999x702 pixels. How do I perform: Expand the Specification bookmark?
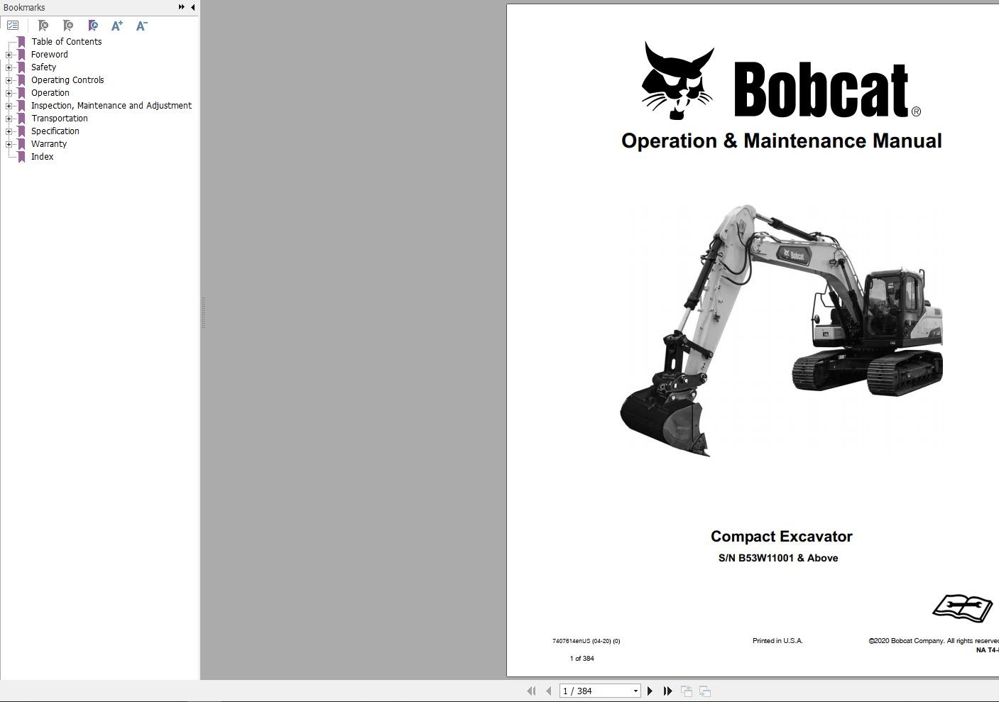click(9, 131)
